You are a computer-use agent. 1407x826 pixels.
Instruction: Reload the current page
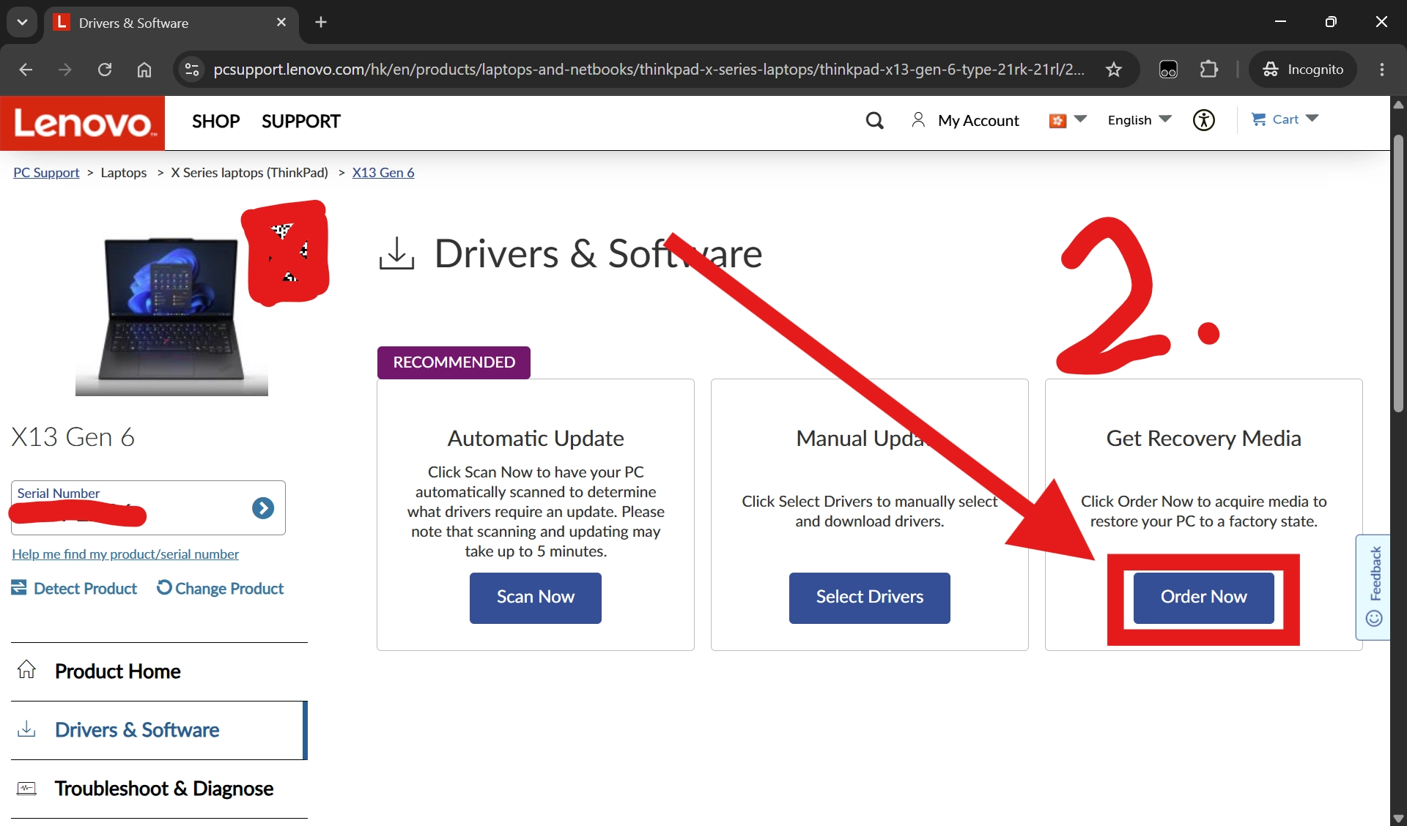[105, 70]
